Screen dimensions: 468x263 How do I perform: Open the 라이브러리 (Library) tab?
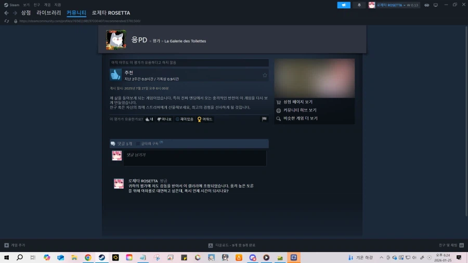(49, 13)
